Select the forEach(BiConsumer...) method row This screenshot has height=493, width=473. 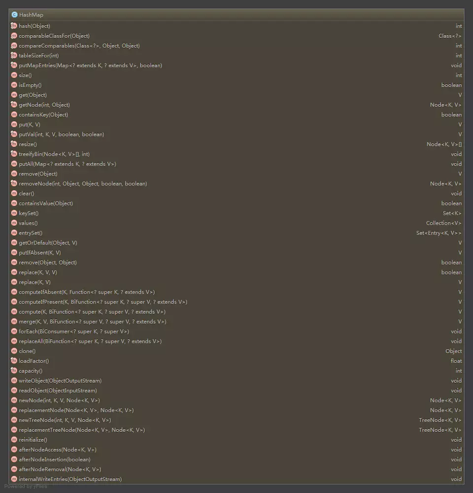point(236,332)
